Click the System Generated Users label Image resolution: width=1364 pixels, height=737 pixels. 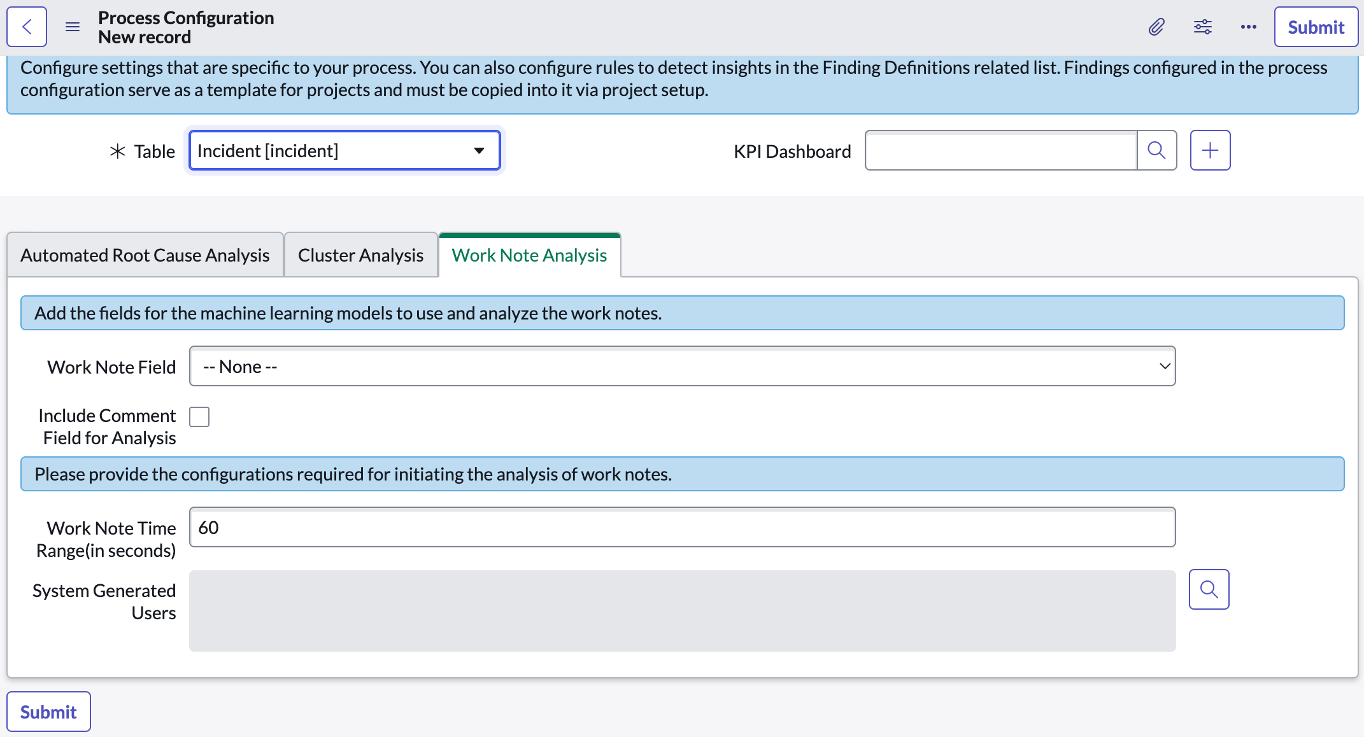pyautogui.click(x=104, y=601)
